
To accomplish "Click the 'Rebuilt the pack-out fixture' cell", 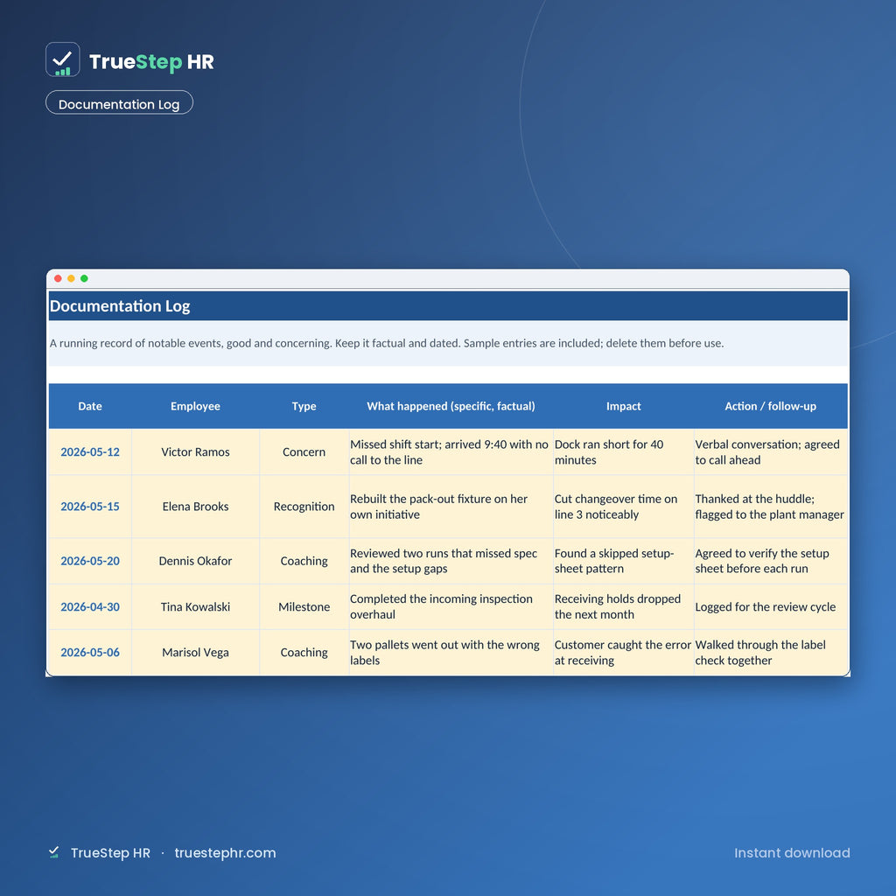I will 451,507.
